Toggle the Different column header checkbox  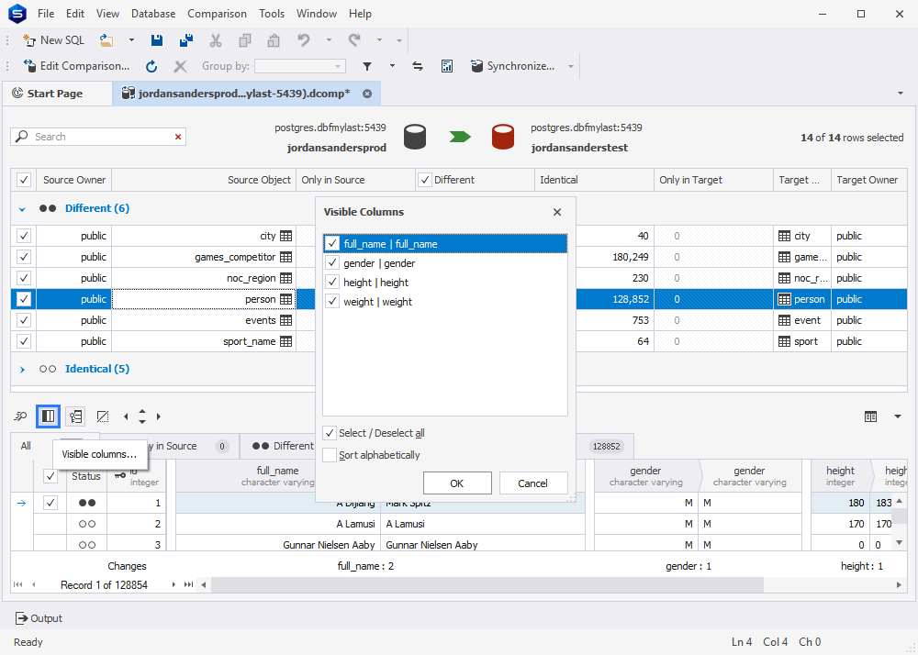425,180
